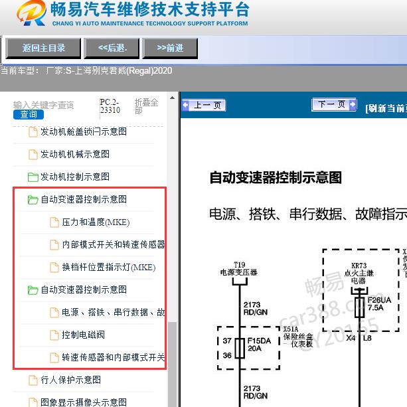Open 电源、搭铁、串行数据 diagram
Screen dimensions: 407x407
pyautogui.click(x=114, y=312)
